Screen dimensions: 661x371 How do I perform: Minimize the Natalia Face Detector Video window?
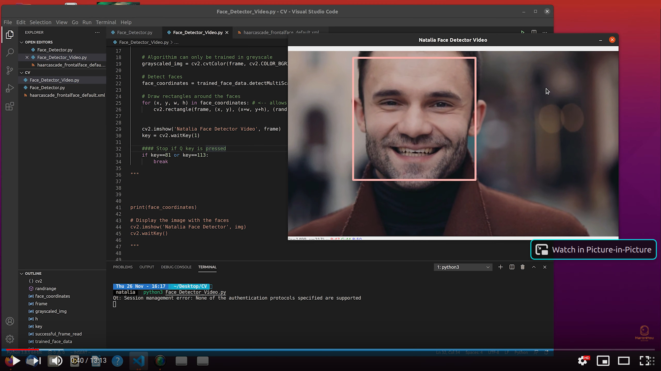click(x=600, y=40)
